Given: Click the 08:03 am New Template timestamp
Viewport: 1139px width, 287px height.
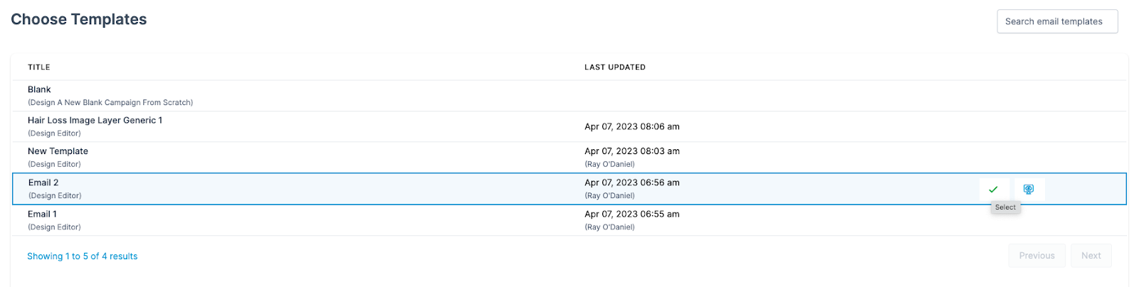Looking at the screenshot, I should tap(631, 151).
